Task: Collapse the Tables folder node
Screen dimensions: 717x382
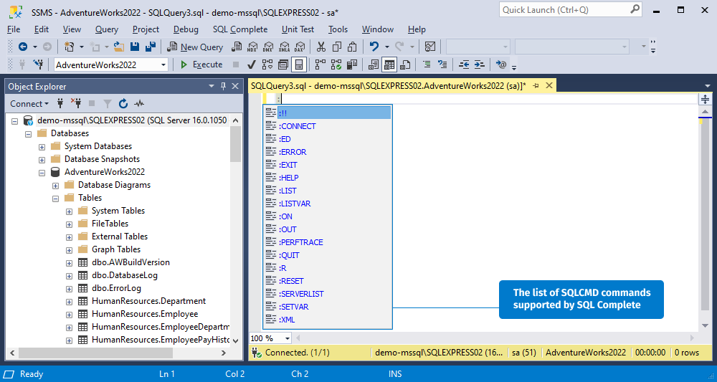Action: tap(56, 199)
